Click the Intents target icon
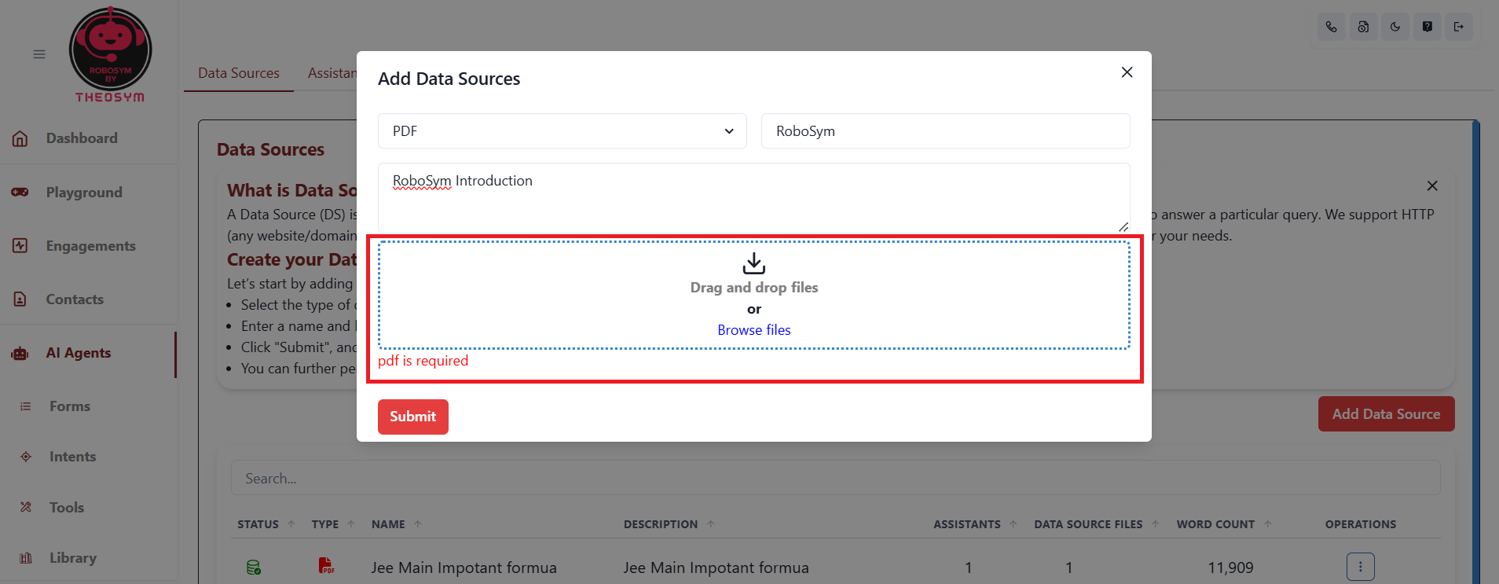 click(x=26, y=457)
